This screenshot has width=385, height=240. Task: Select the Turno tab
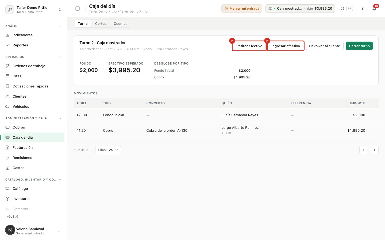83,23
